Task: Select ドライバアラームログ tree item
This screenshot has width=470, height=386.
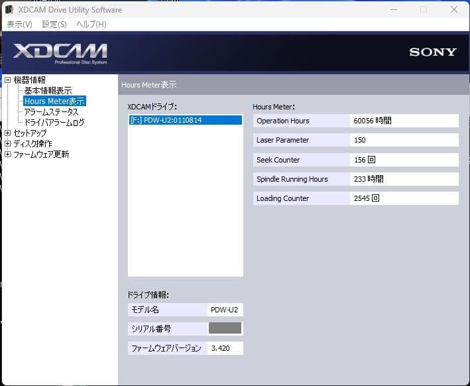Action: pyautogui.click(x=54, y=123)
